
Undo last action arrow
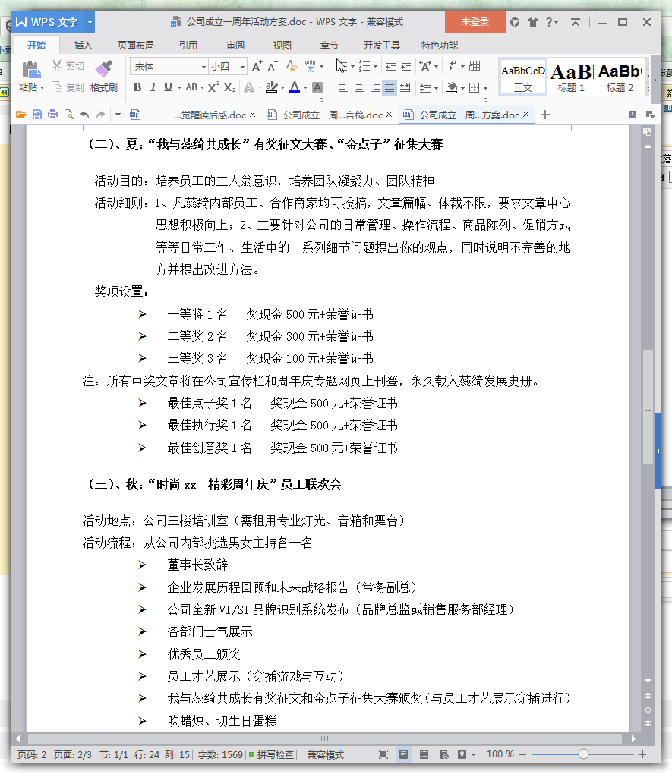[84, 115]
